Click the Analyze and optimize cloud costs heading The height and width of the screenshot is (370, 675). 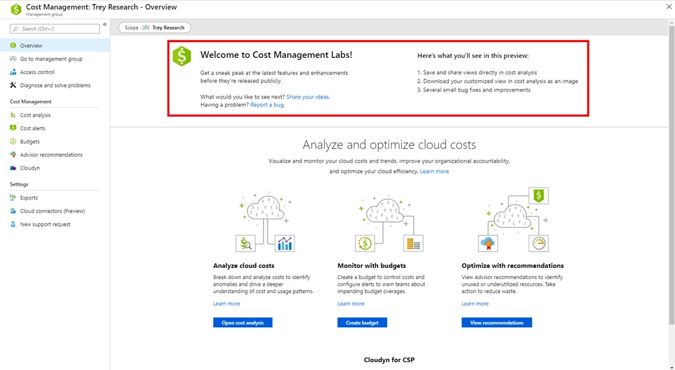point(389,145)
